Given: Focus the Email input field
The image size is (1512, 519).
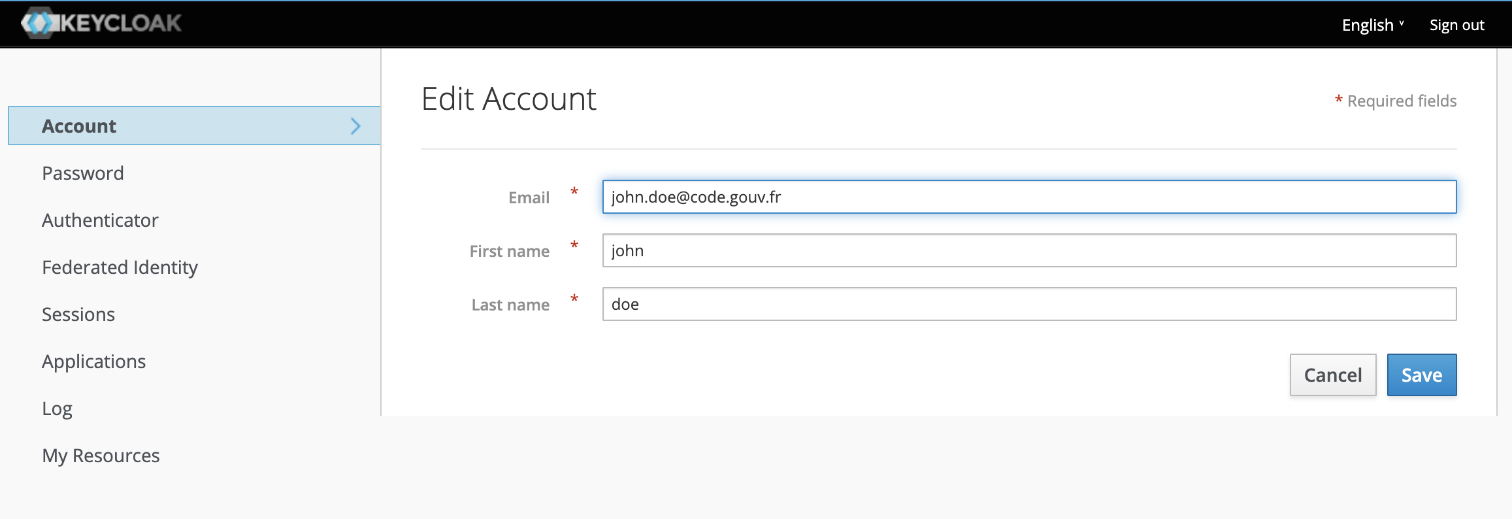Looking at the screenshot, I should (x=1029, y=197).
